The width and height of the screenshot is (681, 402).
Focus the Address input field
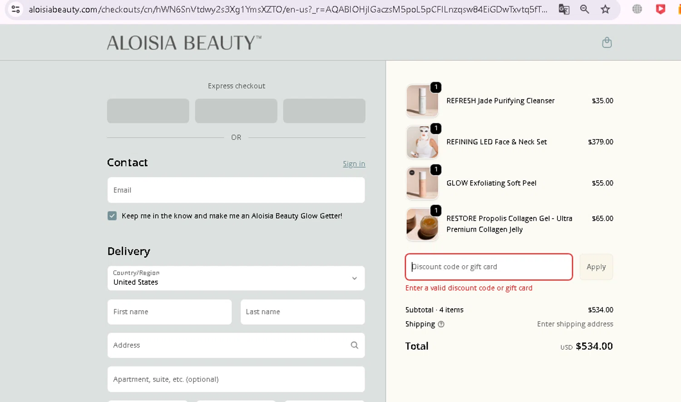click(x=236, y=345)
